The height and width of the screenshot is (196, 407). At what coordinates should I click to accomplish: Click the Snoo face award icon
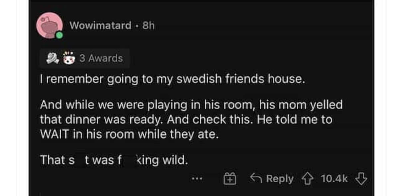tap(68, 58)
